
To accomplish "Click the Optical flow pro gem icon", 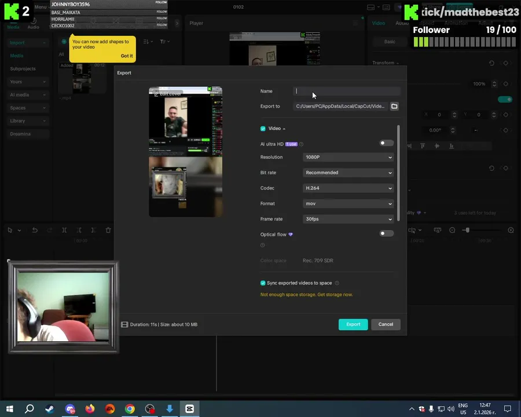I will pos(291,235).
